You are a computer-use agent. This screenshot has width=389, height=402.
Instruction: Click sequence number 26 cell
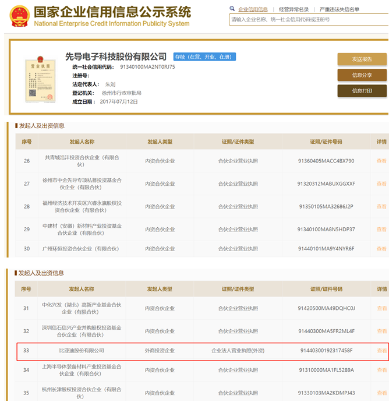pos(27,161)
